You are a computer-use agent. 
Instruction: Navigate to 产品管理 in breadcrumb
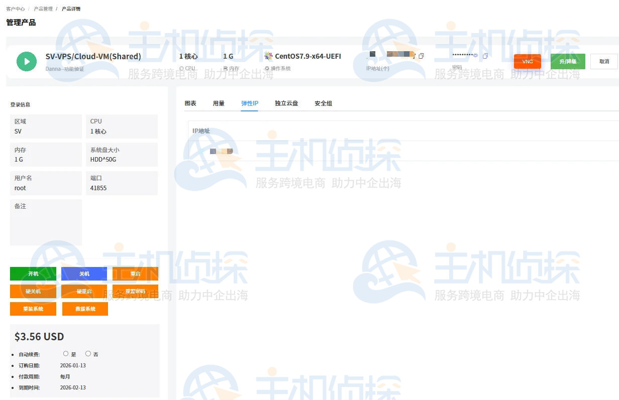click(43, 9)
